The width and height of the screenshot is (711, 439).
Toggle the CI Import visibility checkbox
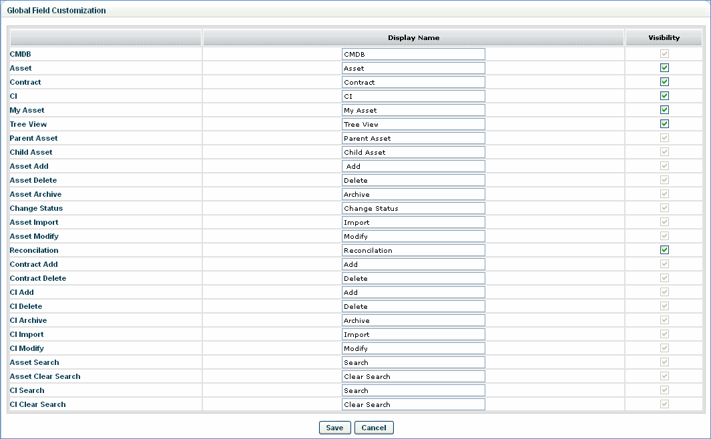click(664, 334)
